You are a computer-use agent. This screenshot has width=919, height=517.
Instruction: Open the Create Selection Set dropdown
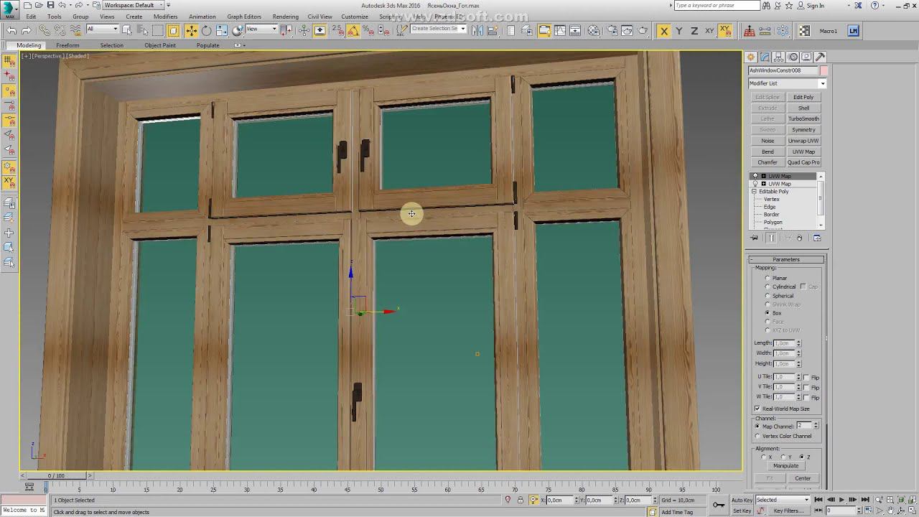(438, 29)
